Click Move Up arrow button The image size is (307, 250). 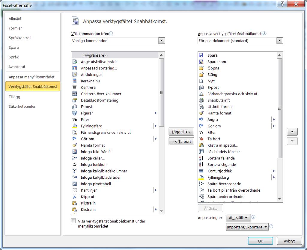[292, 132]
